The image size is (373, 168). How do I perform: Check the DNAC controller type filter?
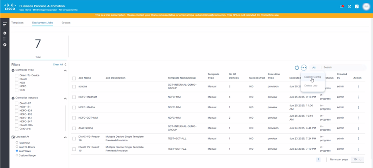17,79
